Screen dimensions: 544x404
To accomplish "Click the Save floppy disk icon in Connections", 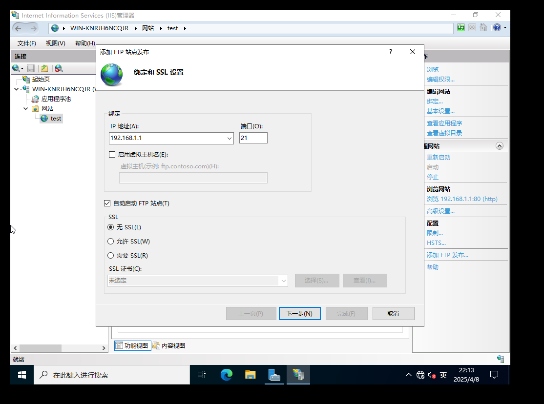I will click(31, 68).
